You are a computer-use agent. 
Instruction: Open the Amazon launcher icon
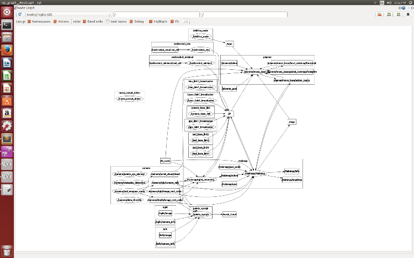coord(7,113)
